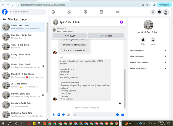This screenshot has height=126, width=173.
Task: Reload the page in browser
Action: point(13,5)
